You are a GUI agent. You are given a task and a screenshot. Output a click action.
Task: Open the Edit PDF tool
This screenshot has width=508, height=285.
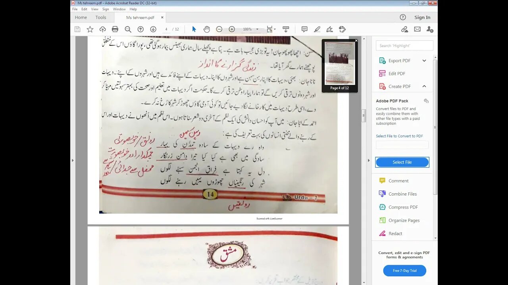click(396, 74)
